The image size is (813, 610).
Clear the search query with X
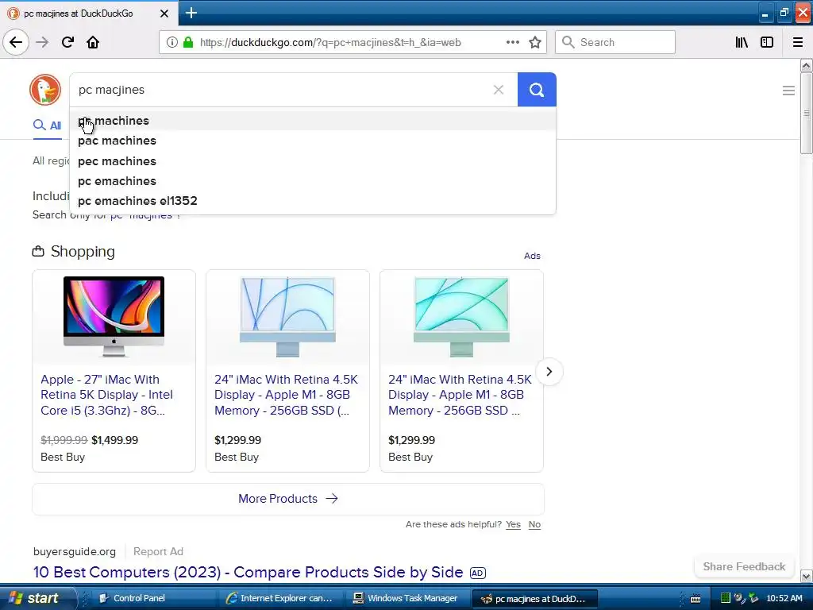(499, 90)
